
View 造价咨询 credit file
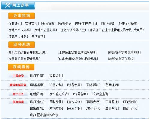[74, 102]
